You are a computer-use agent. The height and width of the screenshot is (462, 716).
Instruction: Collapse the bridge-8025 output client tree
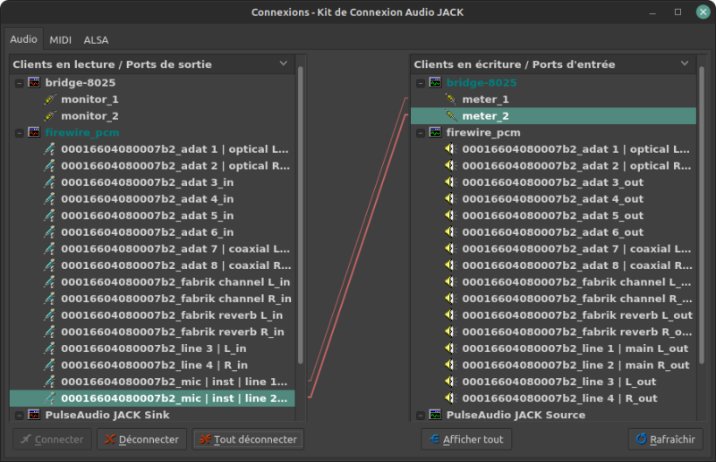18,83
